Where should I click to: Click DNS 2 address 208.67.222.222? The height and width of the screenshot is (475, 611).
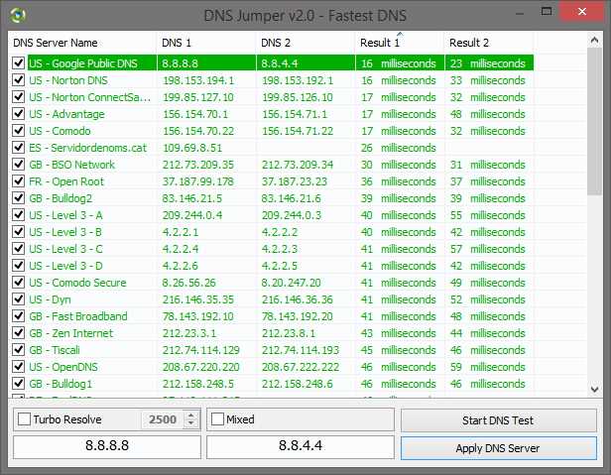[300, 367]
